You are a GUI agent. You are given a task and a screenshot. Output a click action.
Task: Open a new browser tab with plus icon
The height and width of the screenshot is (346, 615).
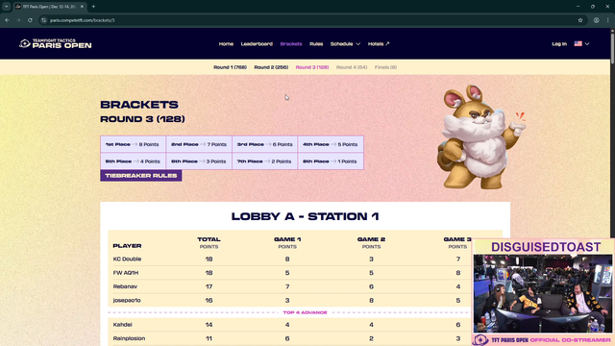pyautogui.click(x=93, y=7)
